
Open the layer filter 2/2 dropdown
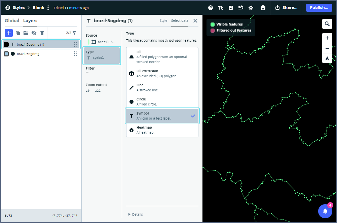(x=71, y=33)
